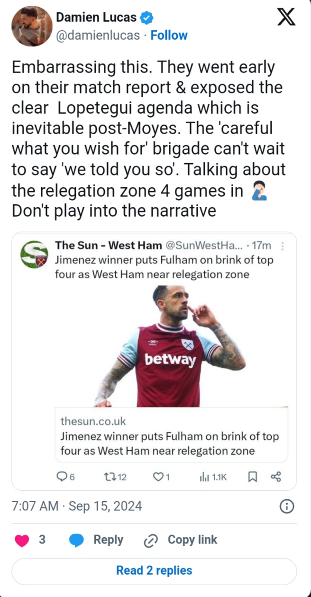The width and height of the screenshot is (311, 597).
Task: Click The Sun West Ham avatar
Action: (x=35, y=255)
